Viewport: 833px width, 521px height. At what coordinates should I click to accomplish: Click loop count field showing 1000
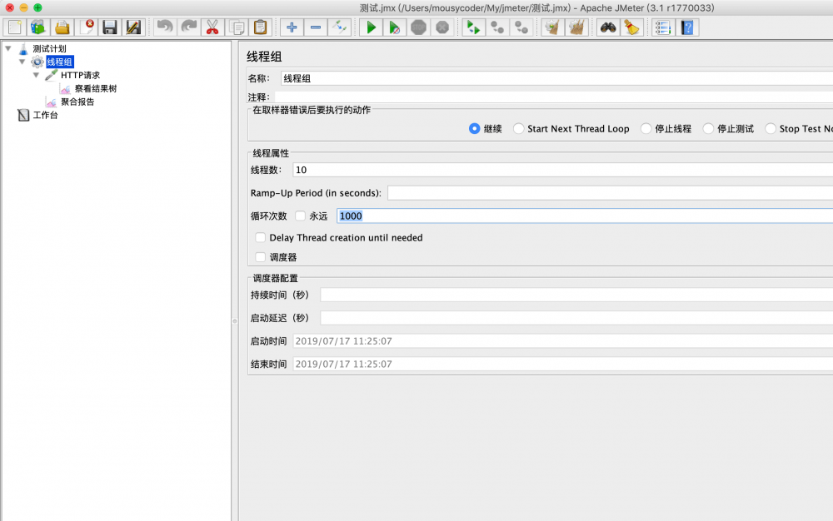coord(585,216)
